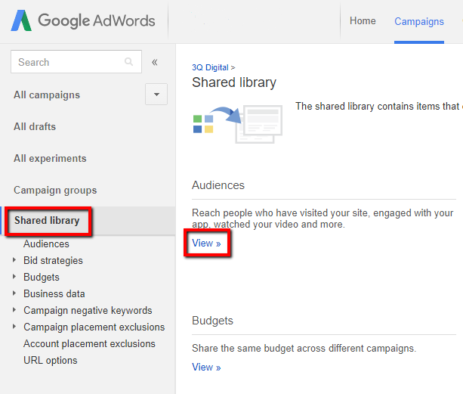Viewport: 463px width, 394px height.
Task: Open Campaign negative keywords sidebar item
Action: [88, 310]
